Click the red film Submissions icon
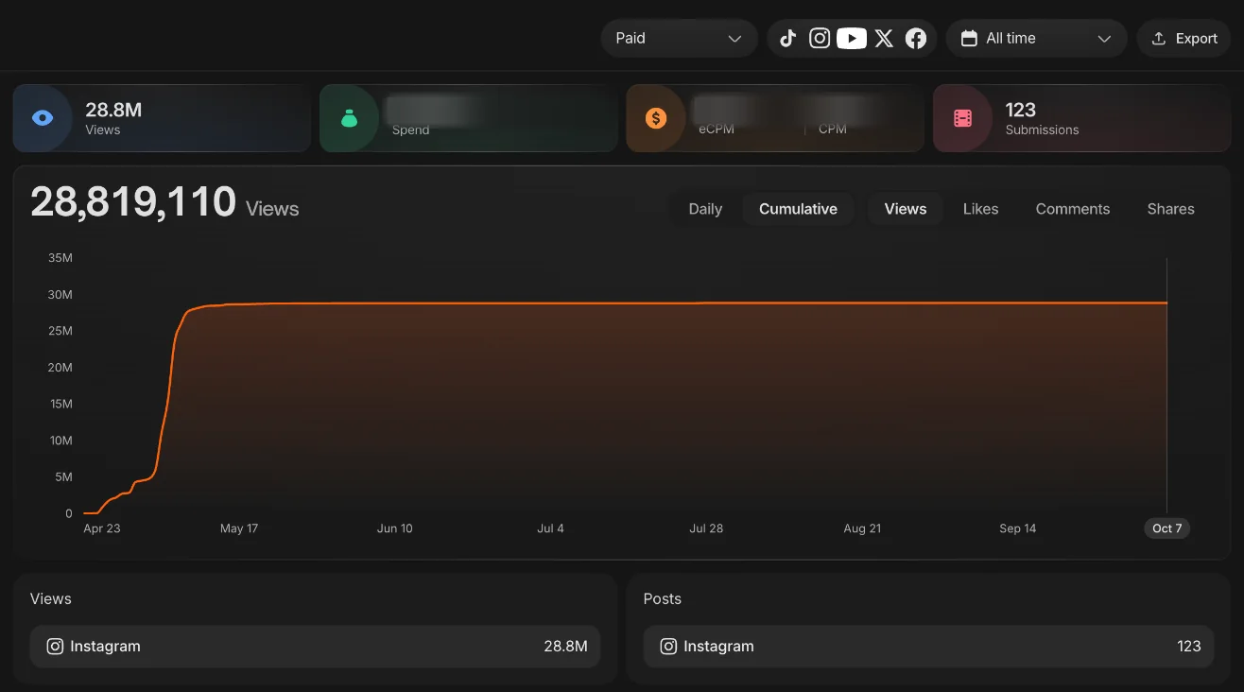 962,118
